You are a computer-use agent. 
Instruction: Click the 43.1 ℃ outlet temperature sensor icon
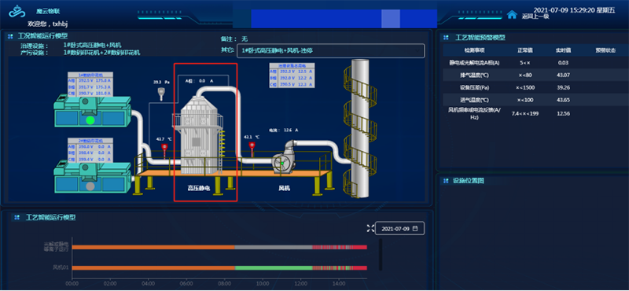point(252,148)
